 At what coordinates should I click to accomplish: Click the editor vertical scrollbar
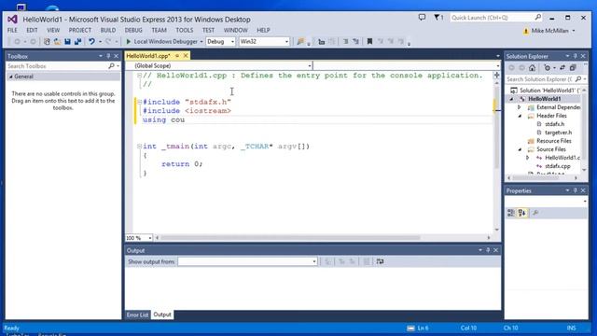(496, 128)
